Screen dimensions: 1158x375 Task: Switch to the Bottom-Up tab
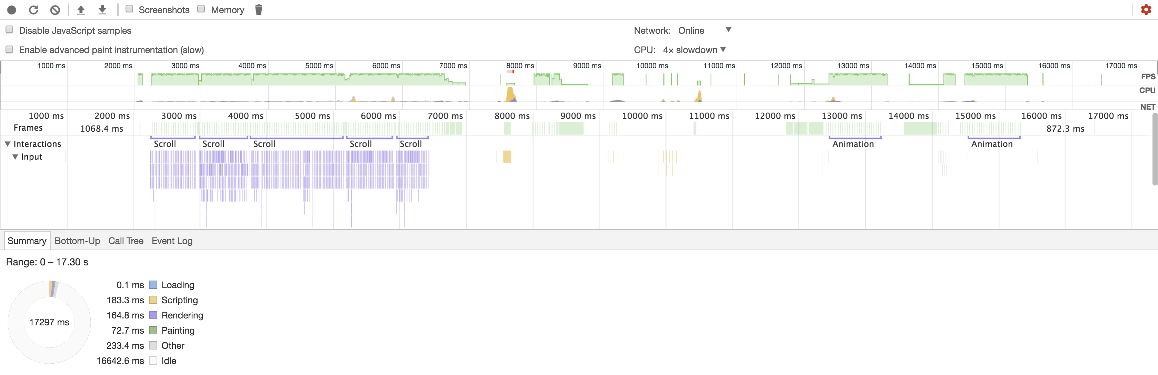click(x=77, y=241)
